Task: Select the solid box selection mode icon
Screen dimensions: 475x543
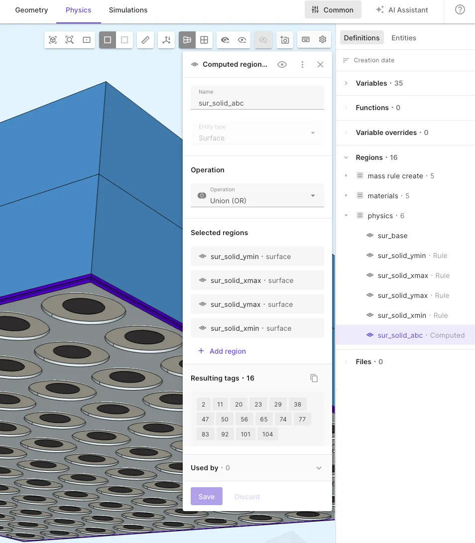Action: coord(108,40)
